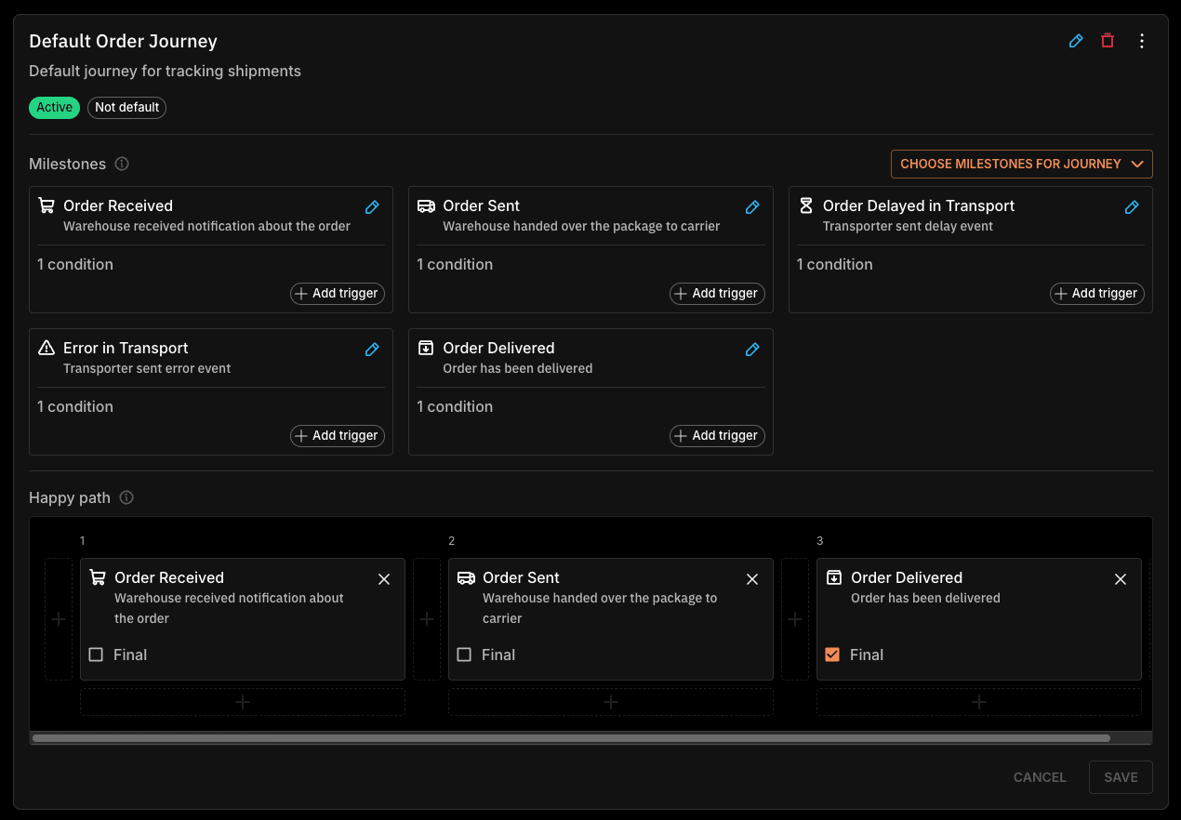Click the plus between Order Sent and Order Delivered
Screen dimensions: 1181x820
[x=795, y=619]
